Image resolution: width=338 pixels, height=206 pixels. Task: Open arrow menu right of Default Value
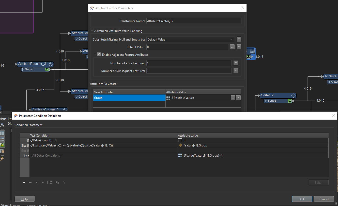[239, 47]
